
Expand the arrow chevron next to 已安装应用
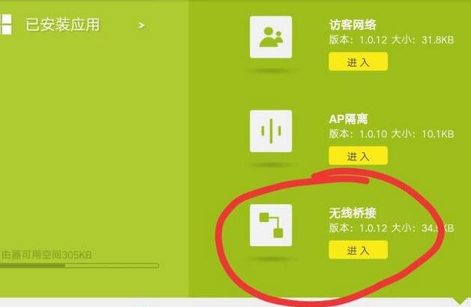[x=142, y=26]
